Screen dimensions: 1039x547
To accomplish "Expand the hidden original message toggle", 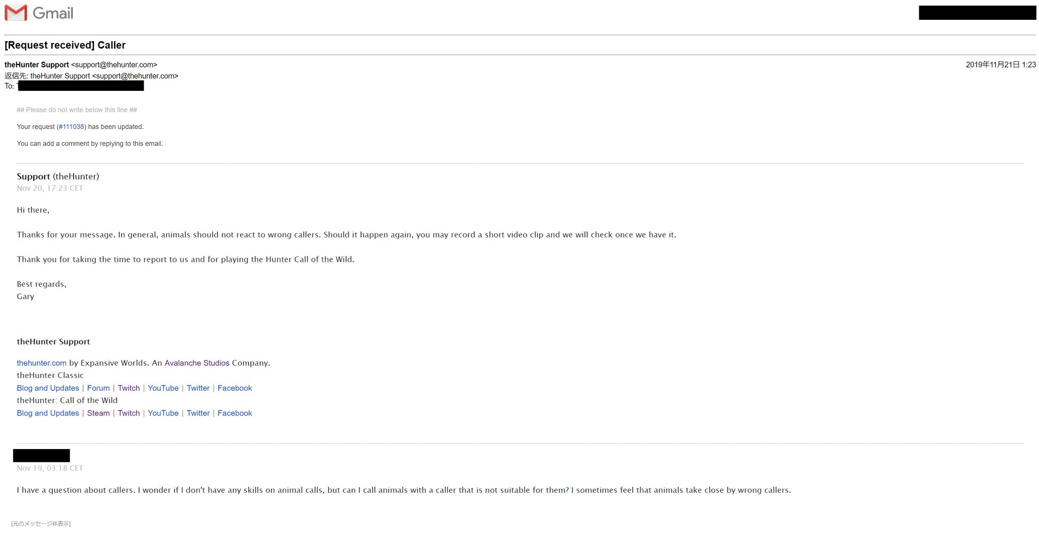I will [41, 524].
